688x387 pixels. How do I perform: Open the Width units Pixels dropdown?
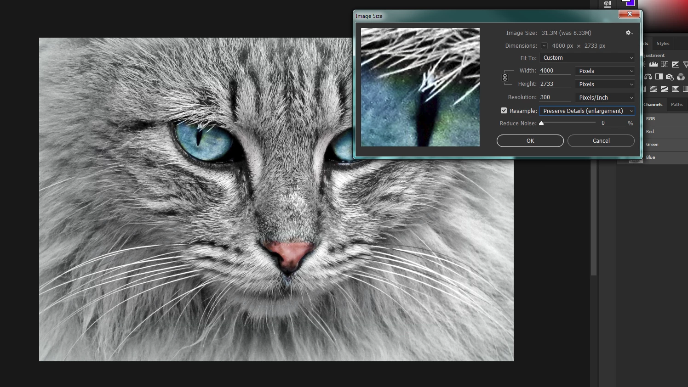coord(605,71)
